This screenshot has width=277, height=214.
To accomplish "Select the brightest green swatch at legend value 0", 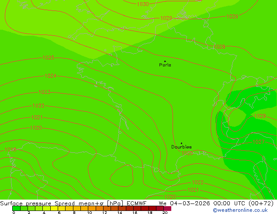I will point(16,208).
